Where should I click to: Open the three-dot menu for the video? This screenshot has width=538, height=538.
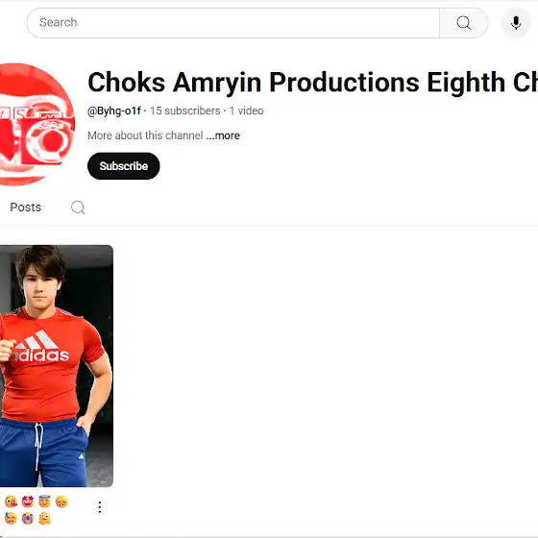[100, 507]
